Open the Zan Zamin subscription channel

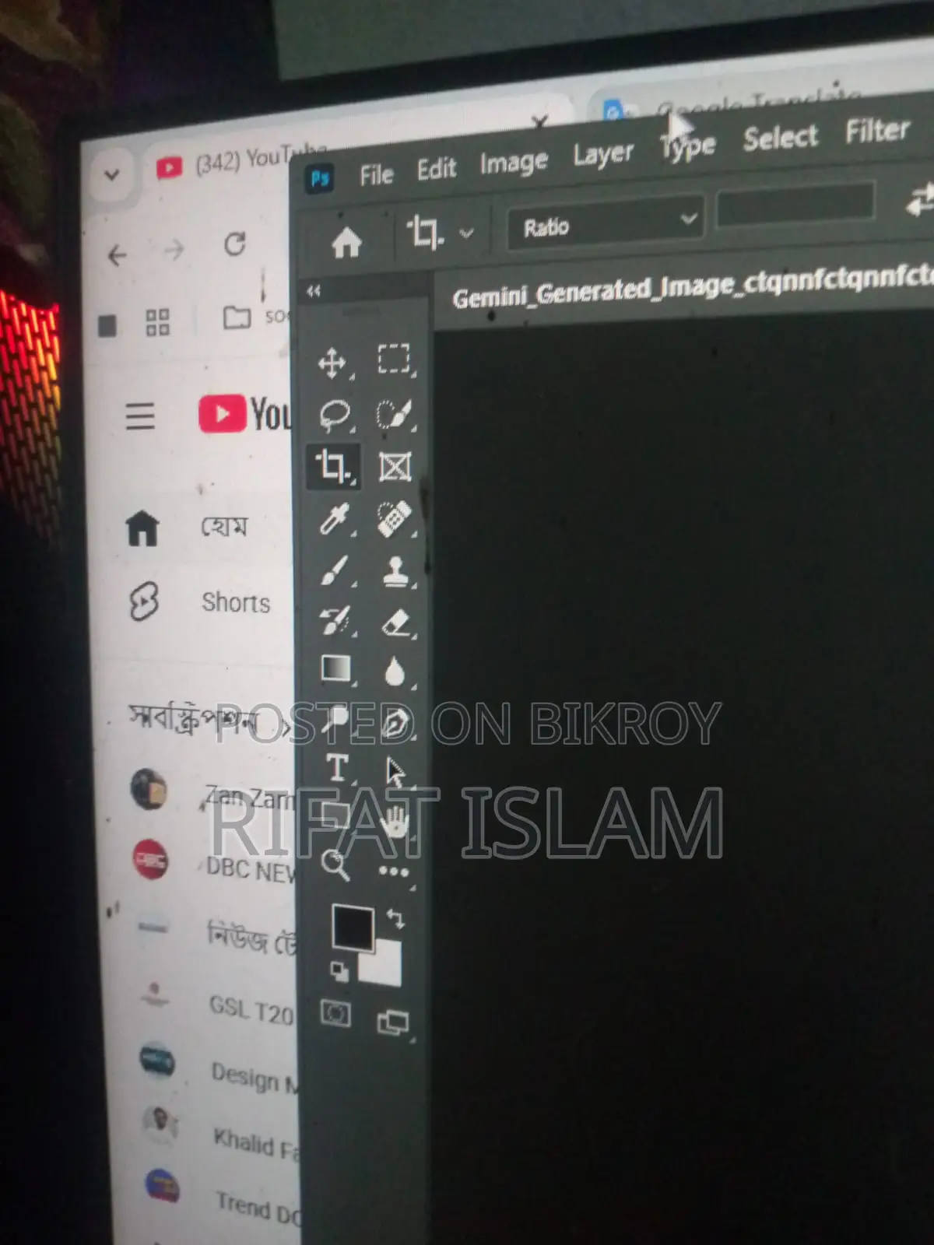[x=213, y=792]
